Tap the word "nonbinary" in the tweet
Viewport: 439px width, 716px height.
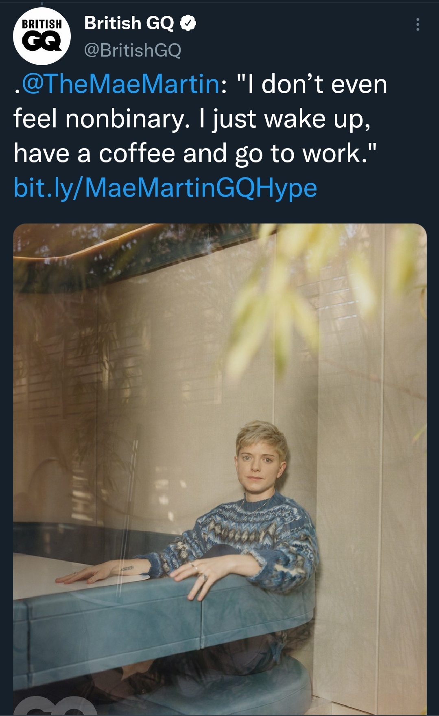tap(127, 119)
